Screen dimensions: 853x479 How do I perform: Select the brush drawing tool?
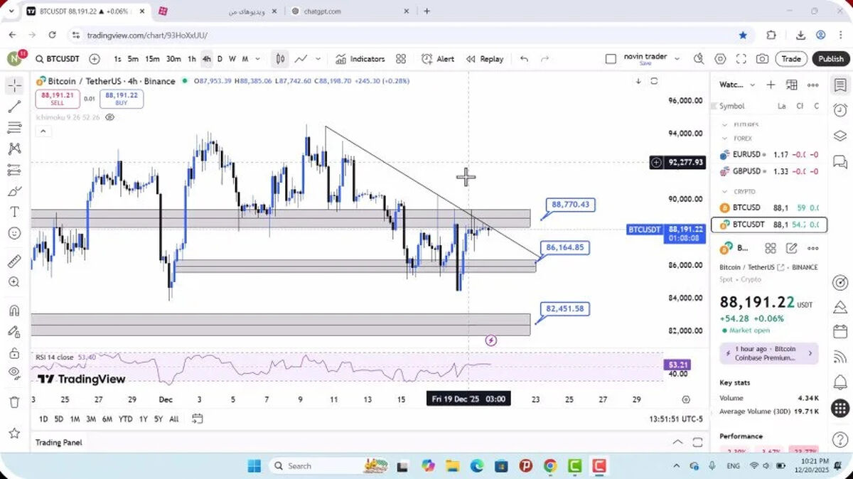pyautogui.click(x=14, y=191)
